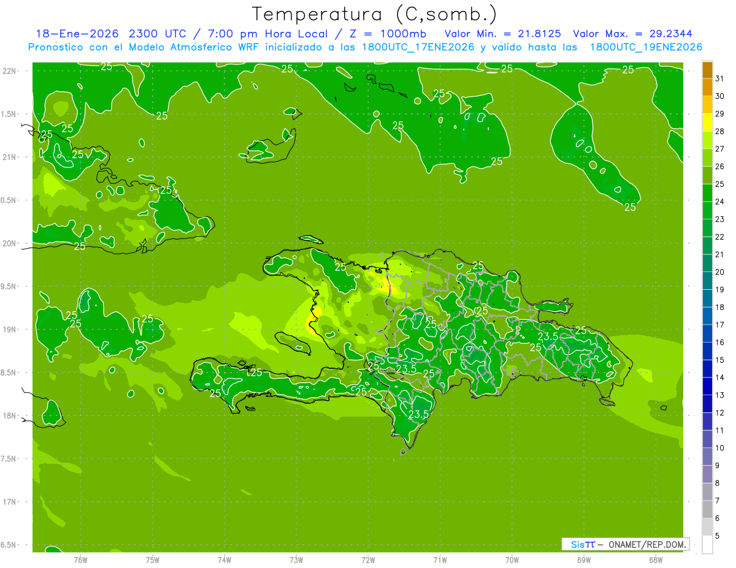736x568 pixels.
Task: Click the longitude axis label '75W'
Action: point(153,560)
